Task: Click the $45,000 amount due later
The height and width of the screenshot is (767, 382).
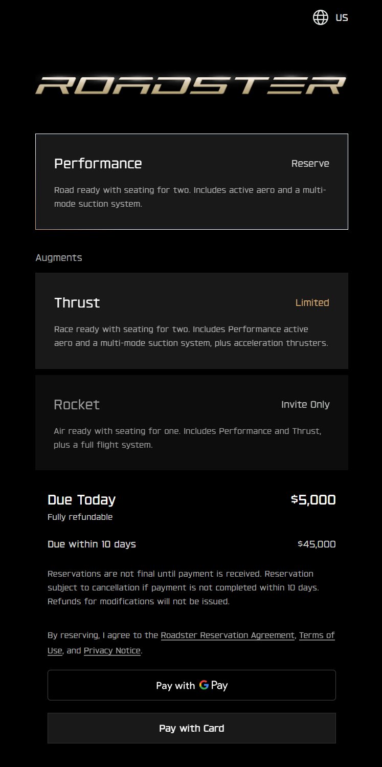Action: click(317, 544)
